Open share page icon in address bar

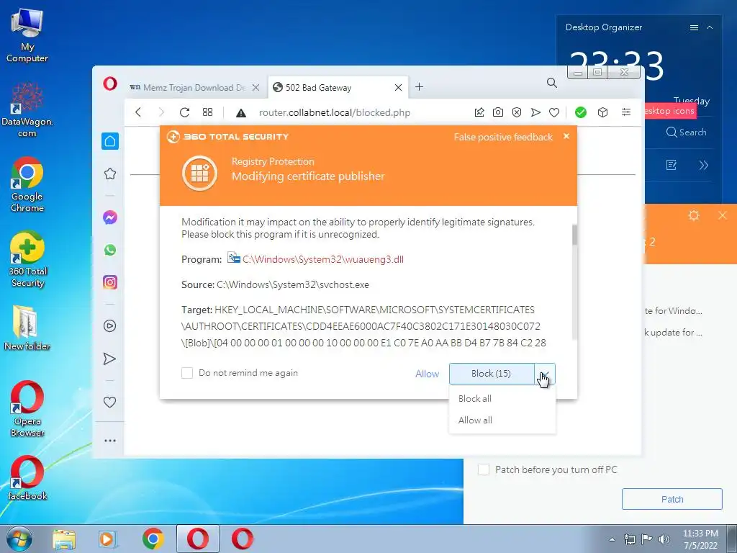click(x=479, y=112)
